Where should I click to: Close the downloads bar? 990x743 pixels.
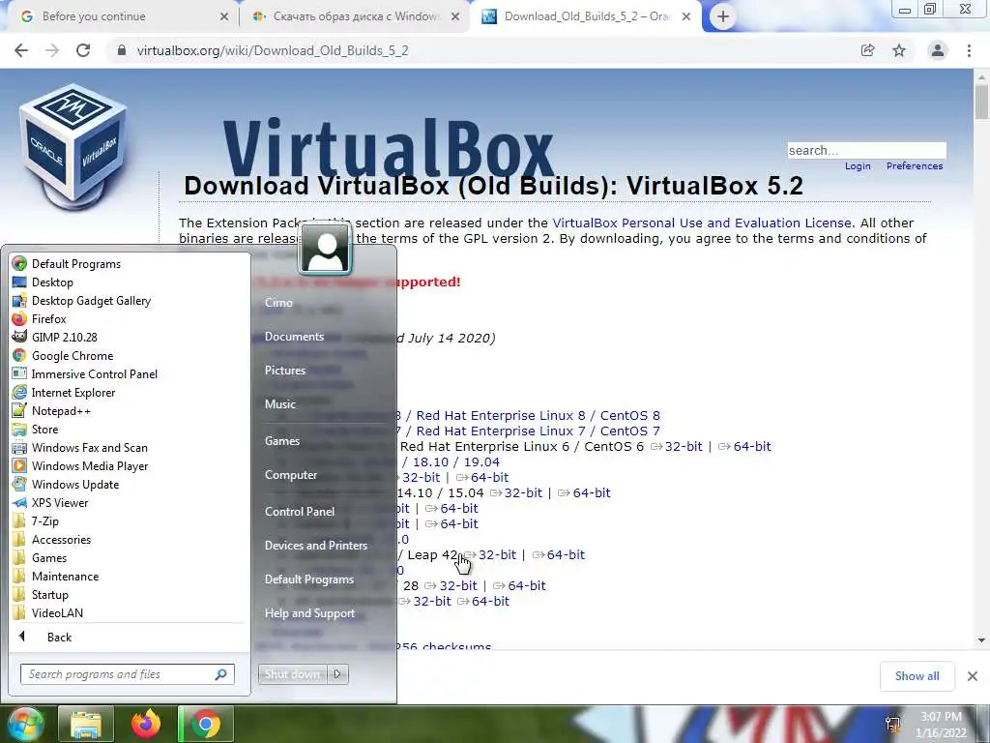click(973, 676)
